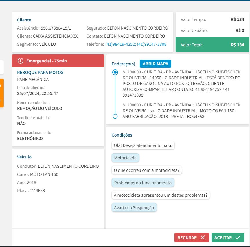
Task: Click the hollow destination marker circle
Action: click(115, 116)
